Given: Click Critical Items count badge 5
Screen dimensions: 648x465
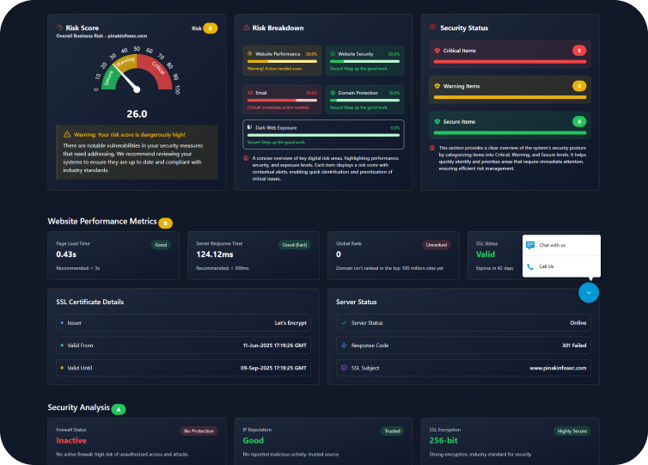Looking at the screenshot, I should (579, 51).
